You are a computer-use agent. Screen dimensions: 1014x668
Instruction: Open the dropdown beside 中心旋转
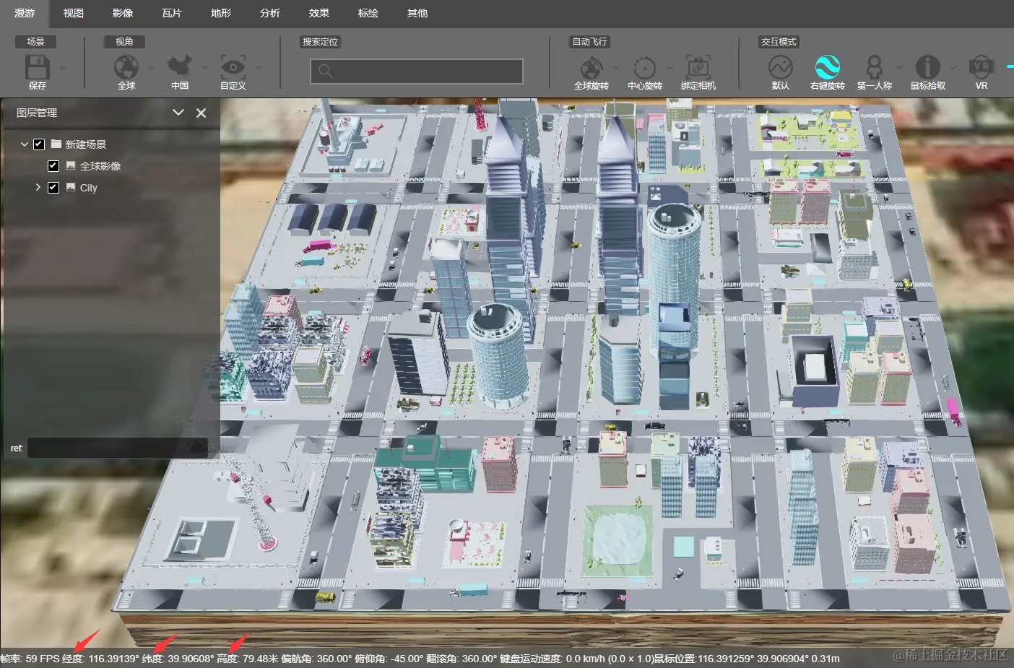(669, 67)
